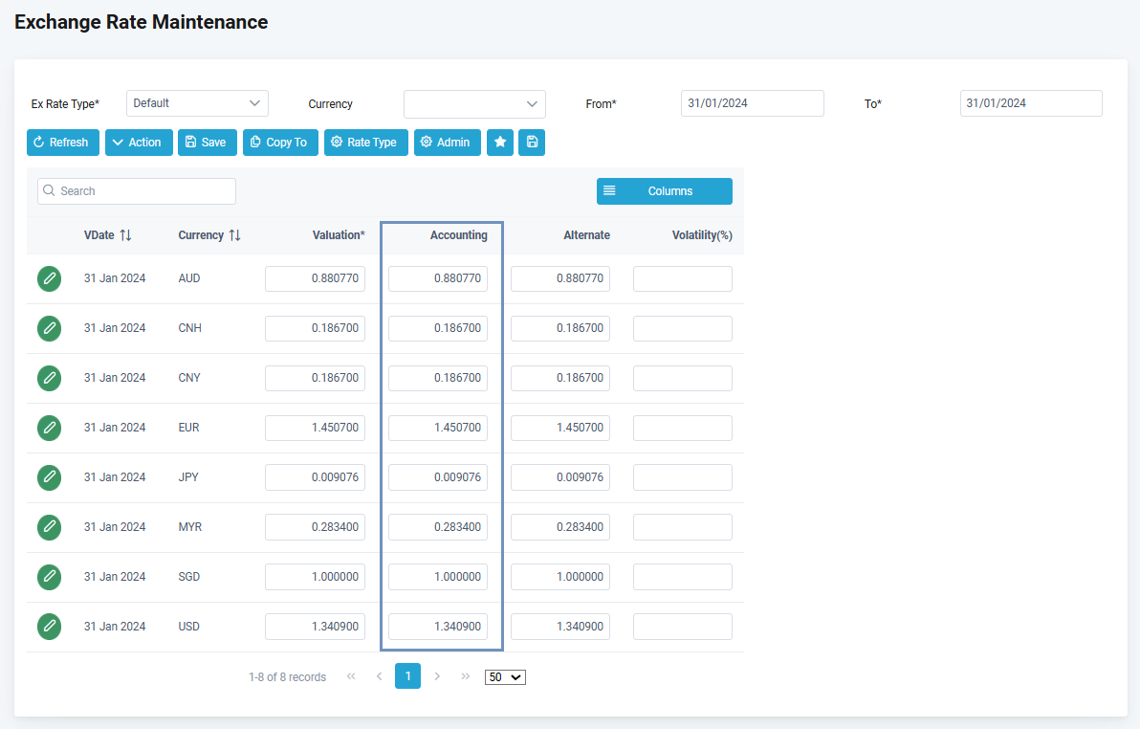Open the Columns chooser
The height and width of the screenshot is (729, 1140).
pos(664,191)
